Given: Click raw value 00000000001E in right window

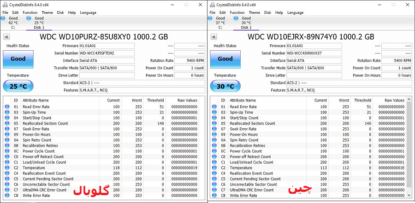Looking at the screenshot, I should (x=391, y=168).
